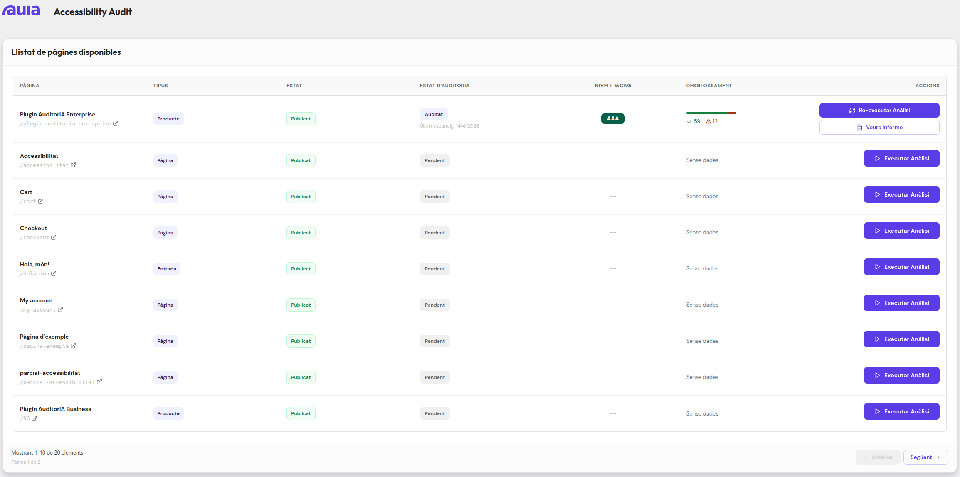Viewport: 960px width, 477px height.
Task: Select the Plugin AuditorIA Business page name
Action: [56, 409]
